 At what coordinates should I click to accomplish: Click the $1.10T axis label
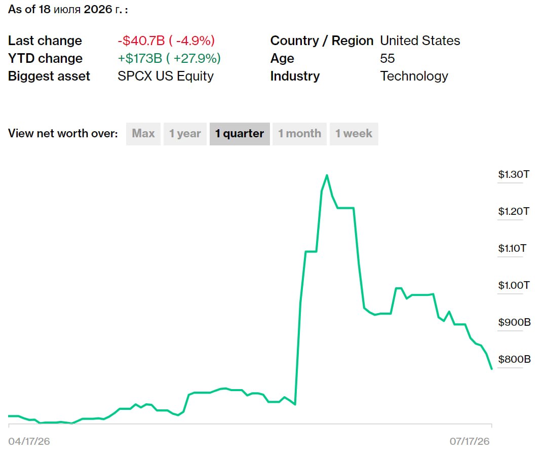pos(512,248)
